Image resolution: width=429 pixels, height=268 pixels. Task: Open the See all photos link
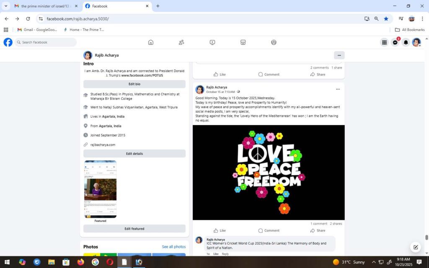coord(173,247)
